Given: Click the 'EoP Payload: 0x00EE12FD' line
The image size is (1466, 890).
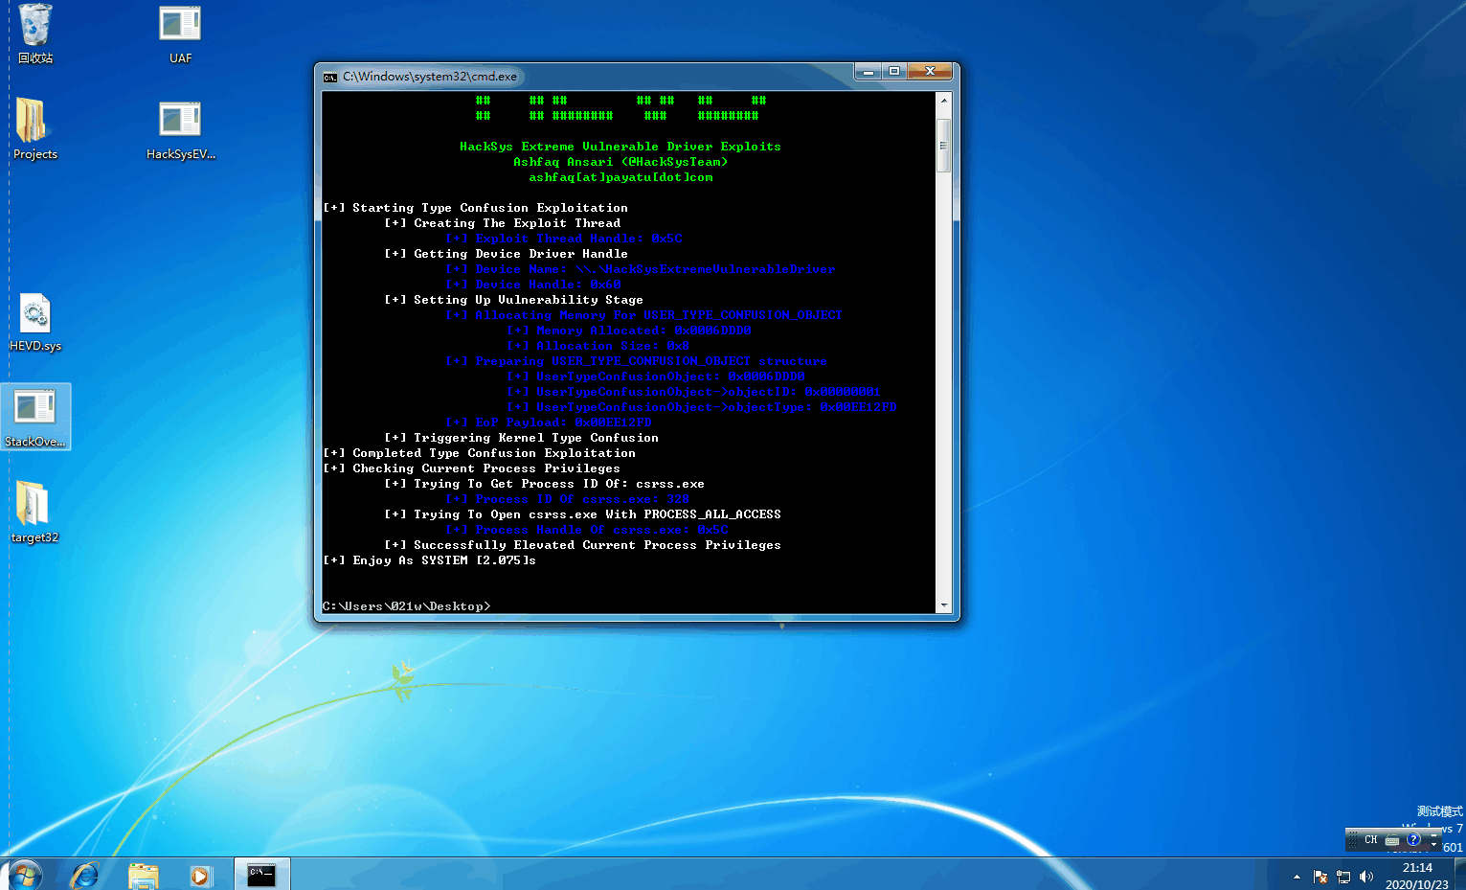Looking at the screenshot, I should (x=549, y=422).
